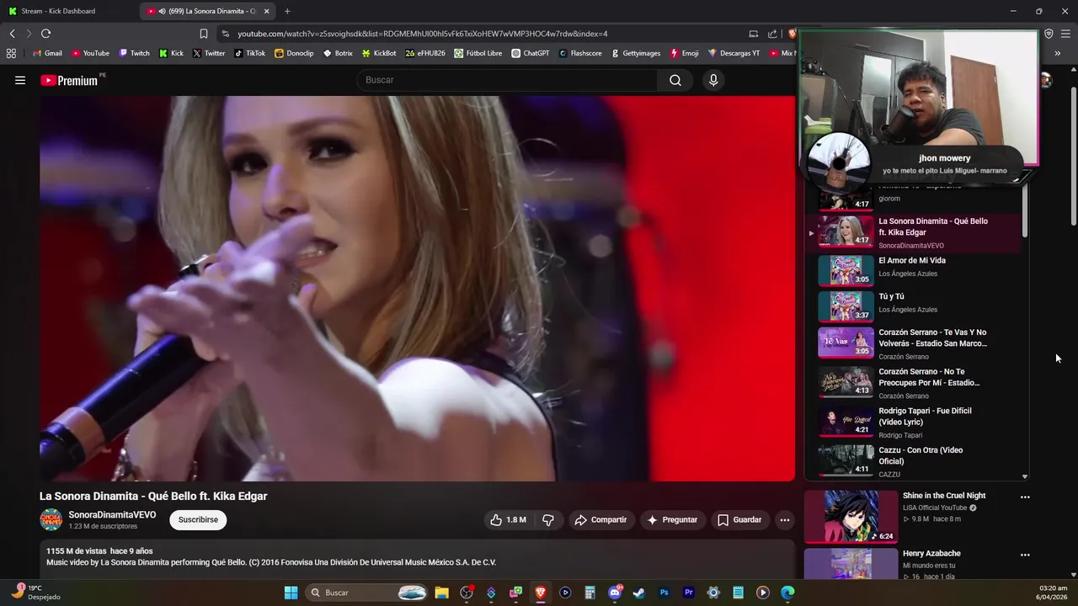Open browser apps grid in bookmarks bar

tap(11, 53)
